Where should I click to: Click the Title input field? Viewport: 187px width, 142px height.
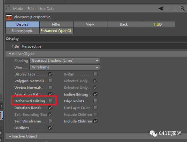click(104, 46)
